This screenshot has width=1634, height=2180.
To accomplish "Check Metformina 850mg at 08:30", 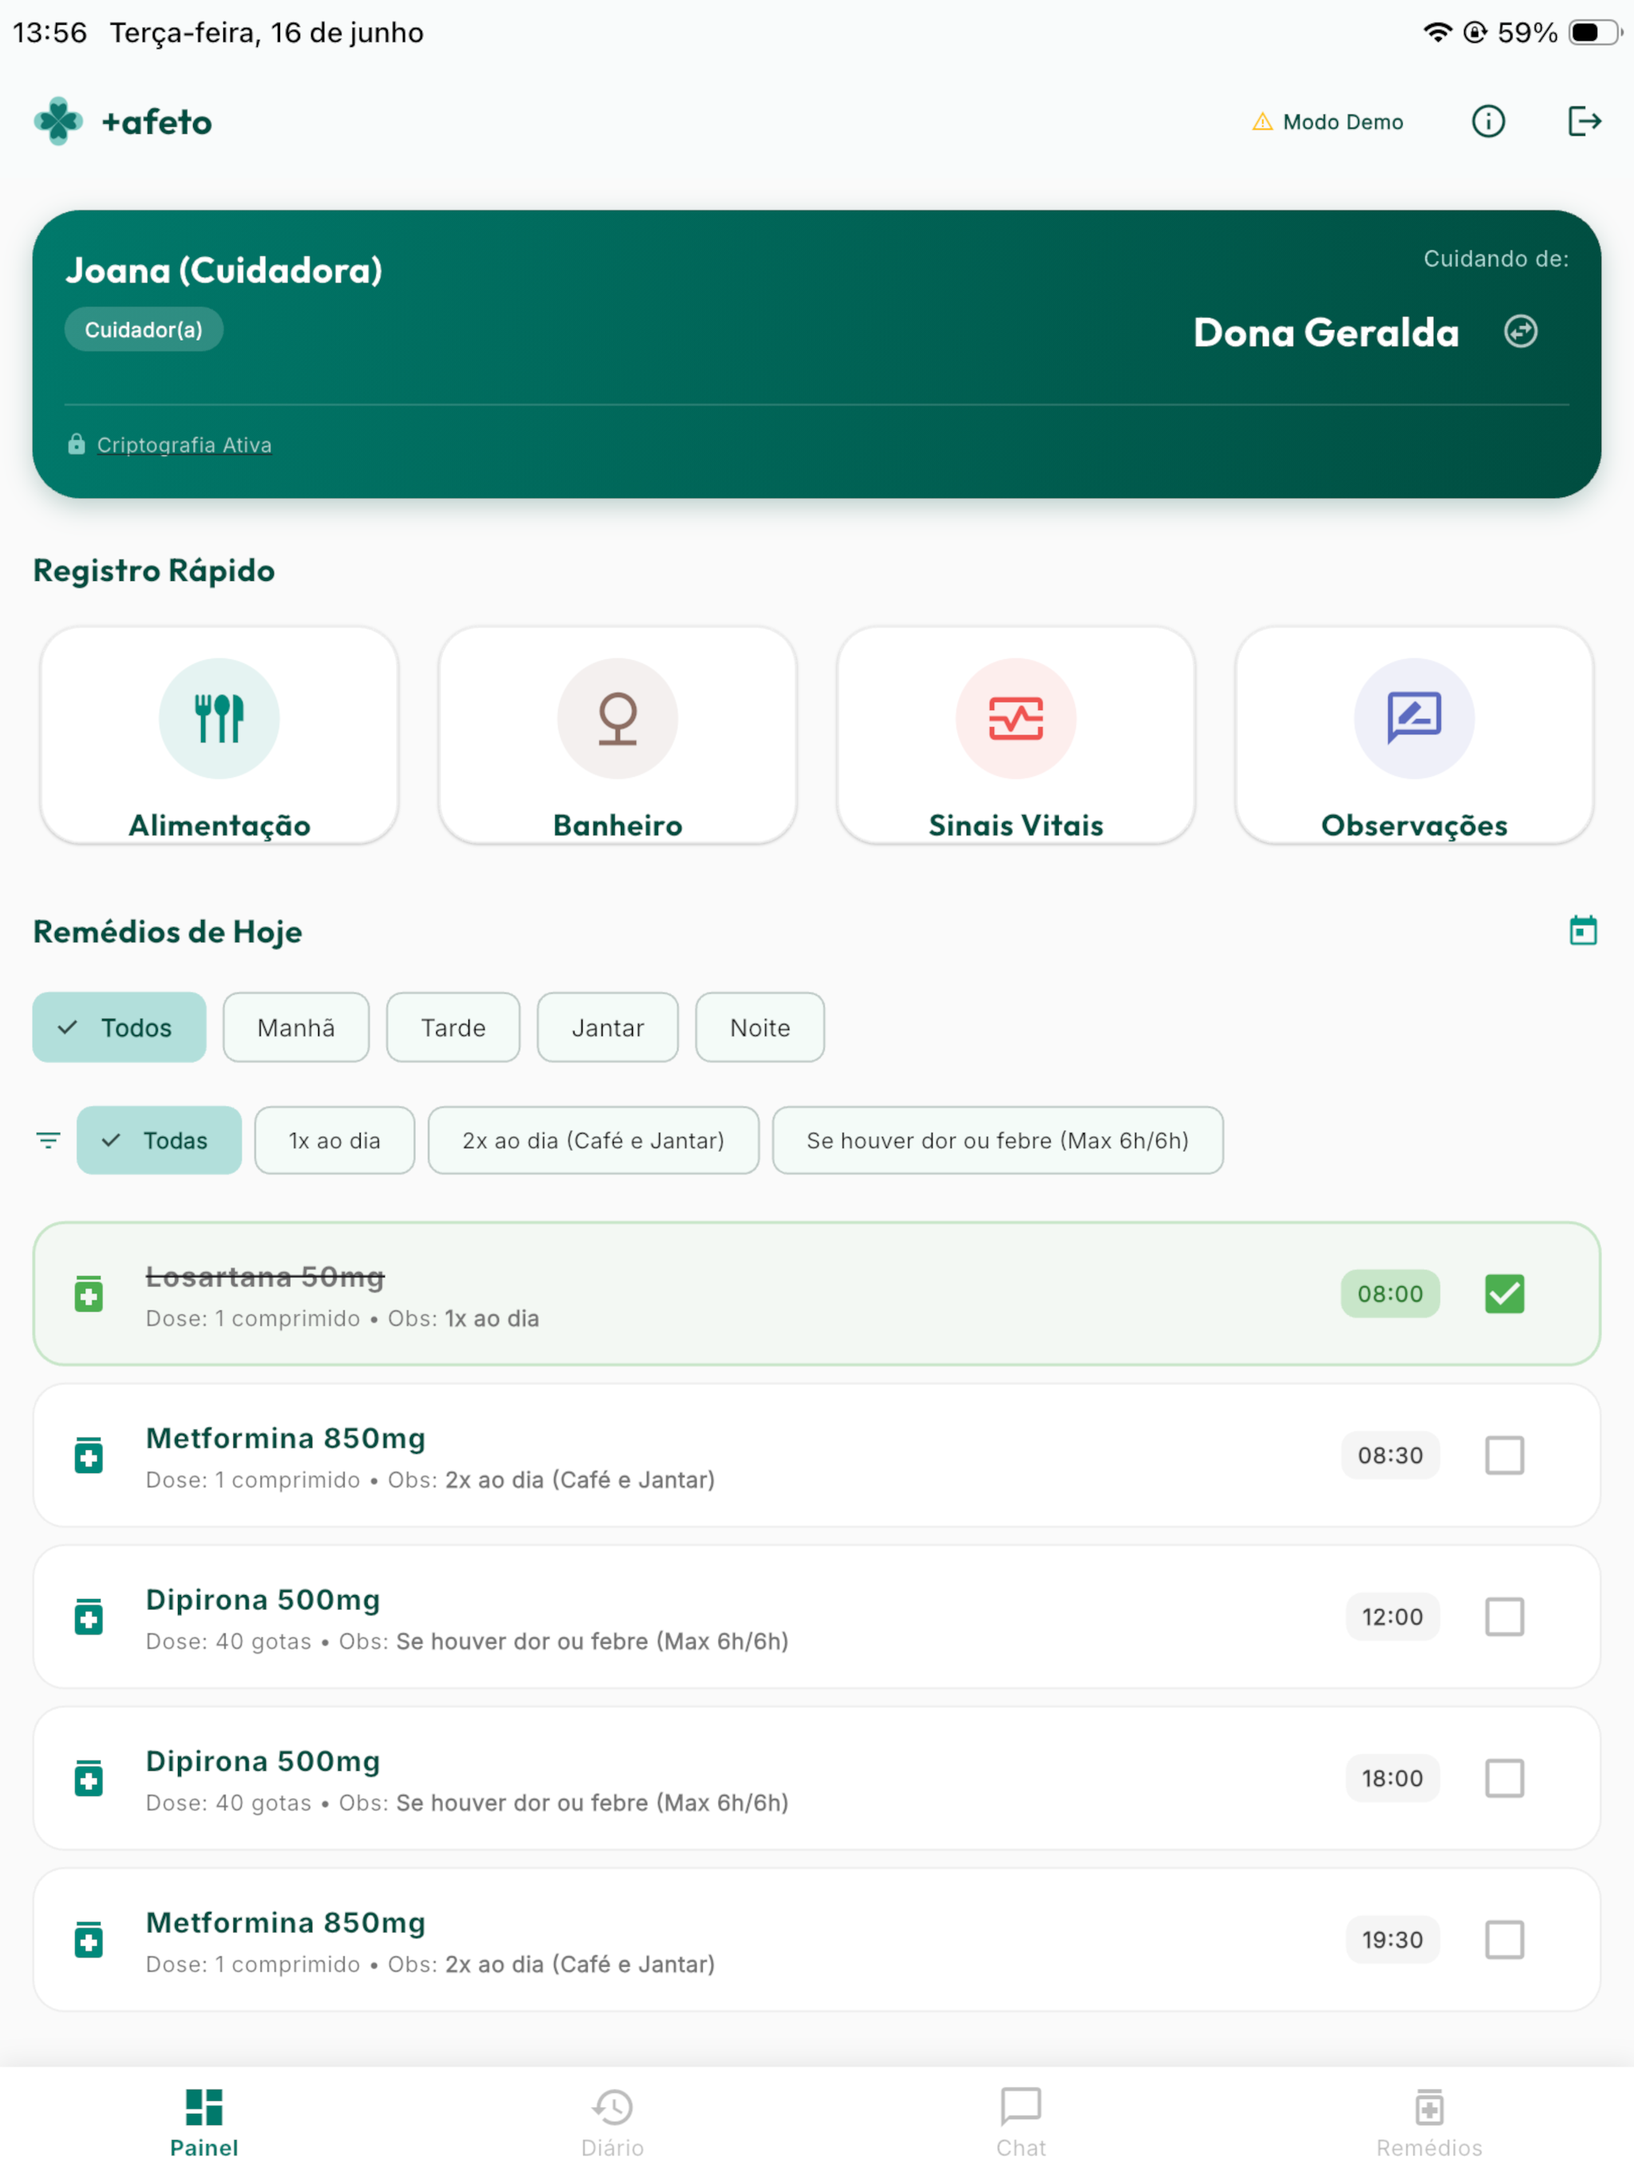I will (1504, 1455).
